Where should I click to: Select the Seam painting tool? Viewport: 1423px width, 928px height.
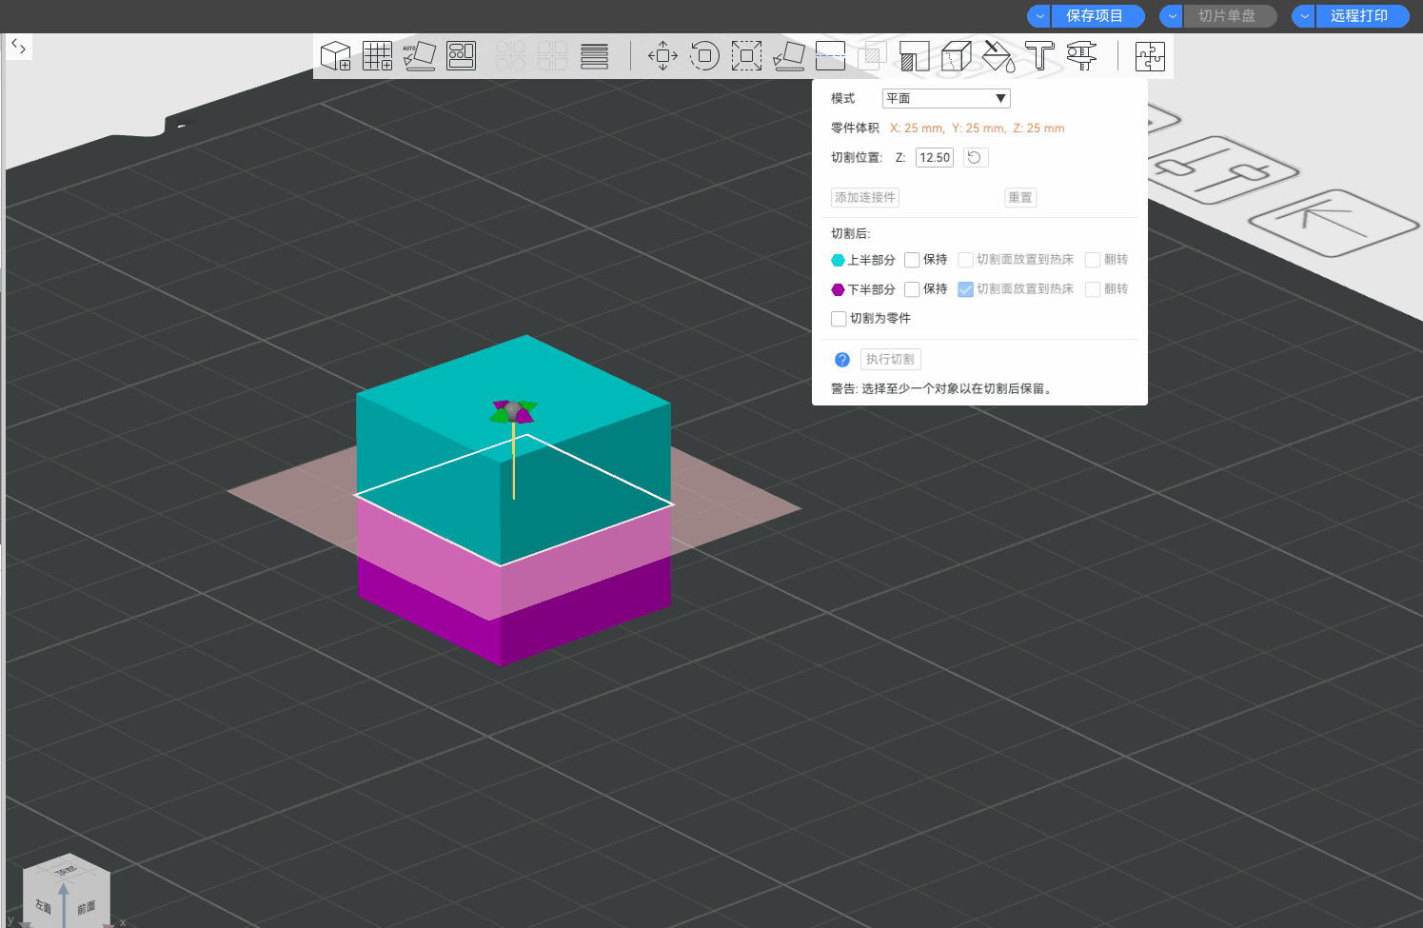click(x=956, y=56)
